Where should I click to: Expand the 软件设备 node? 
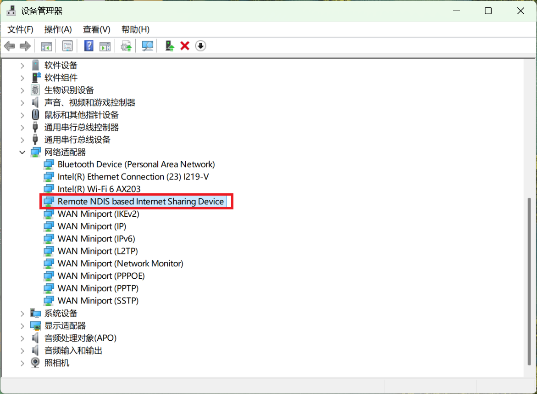22,66
